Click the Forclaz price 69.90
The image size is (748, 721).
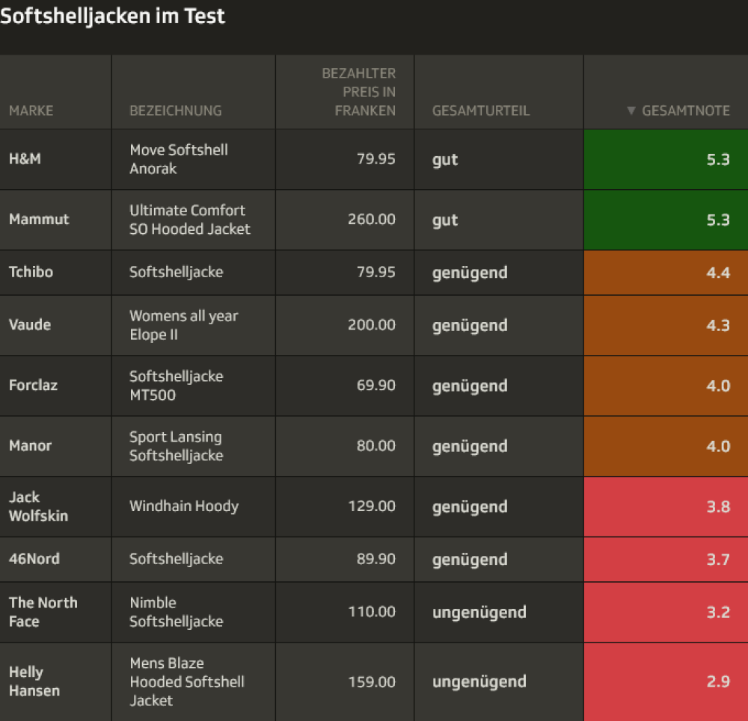click(x=375, y=386)
